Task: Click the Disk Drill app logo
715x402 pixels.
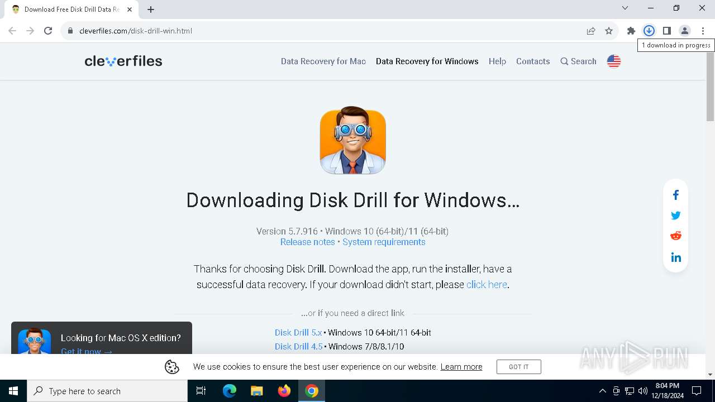Action: click(353, 140)
